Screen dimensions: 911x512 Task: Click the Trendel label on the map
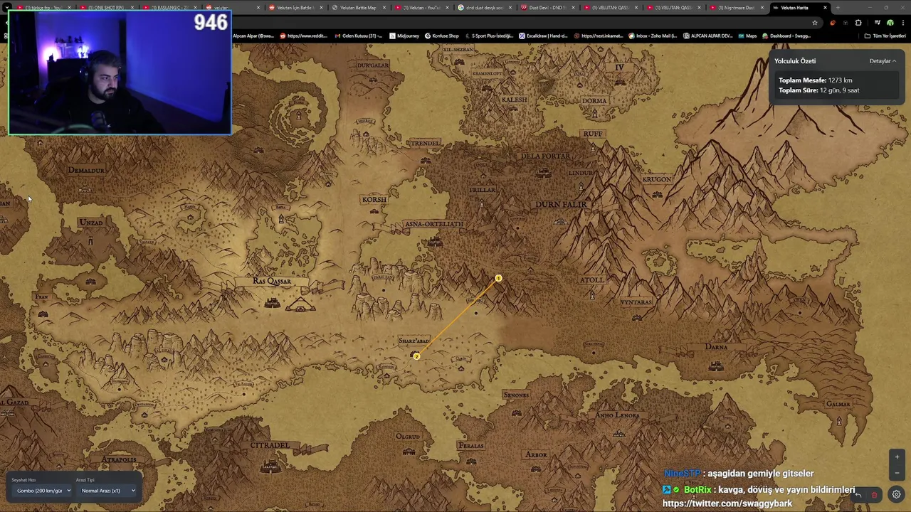(x=425, y=143)
